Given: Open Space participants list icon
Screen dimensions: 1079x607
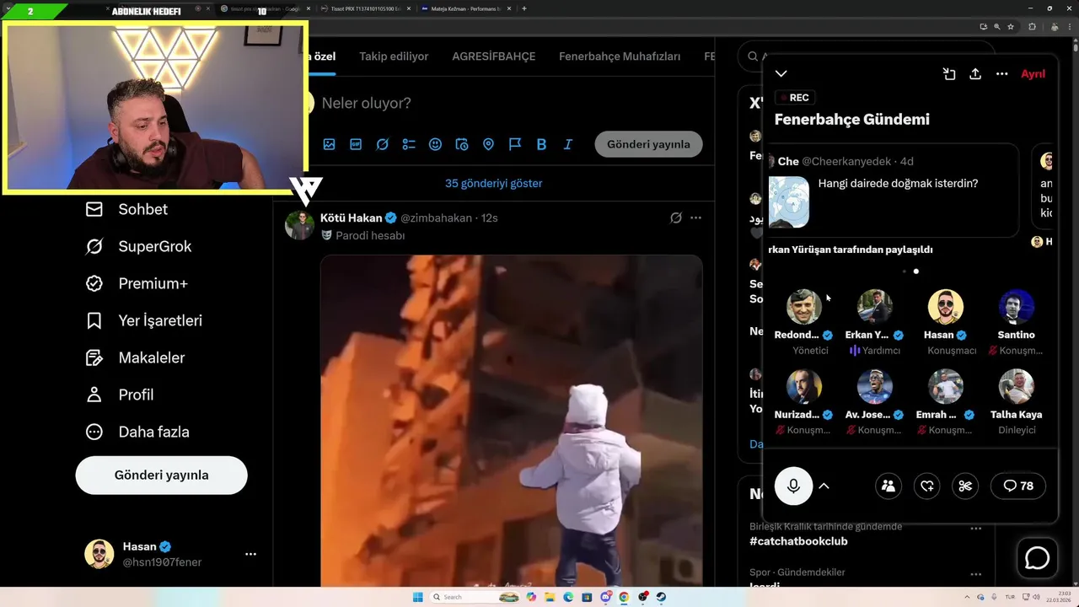Looking at the screenshot, I should 888,486.
